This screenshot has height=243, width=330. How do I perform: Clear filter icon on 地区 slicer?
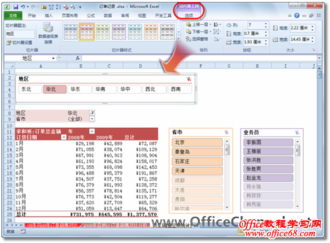tap(189, 79)
